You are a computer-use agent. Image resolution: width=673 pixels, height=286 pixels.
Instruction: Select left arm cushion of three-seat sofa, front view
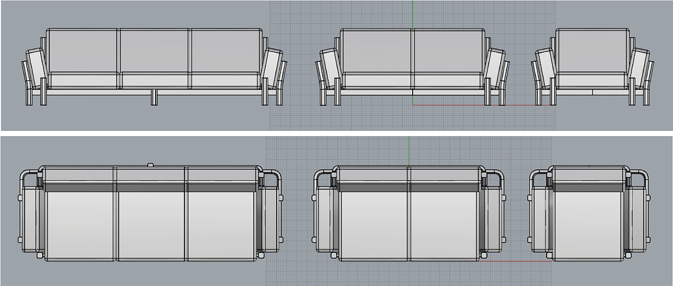pyautogui.click(x=36, y=68)
